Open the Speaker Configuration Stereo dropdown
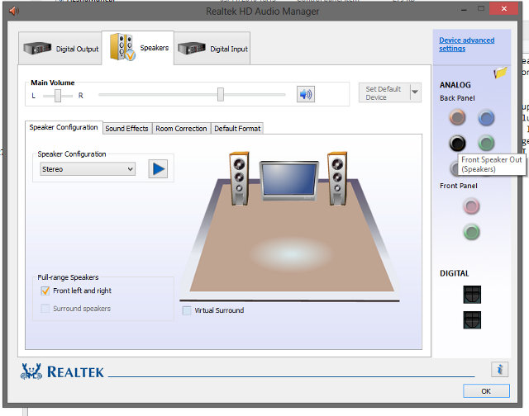 [88, 169]
